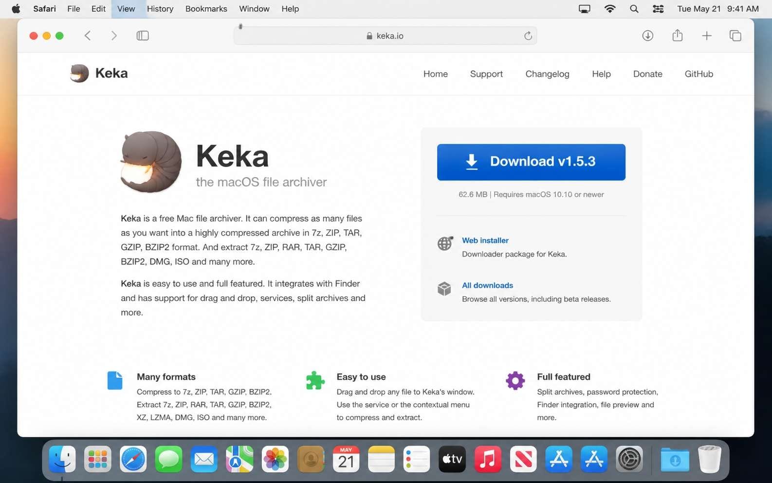The width and height of the screenshot is (772, 483).
Task: Click the Web installer globe icon
Action: pos(445,242)
